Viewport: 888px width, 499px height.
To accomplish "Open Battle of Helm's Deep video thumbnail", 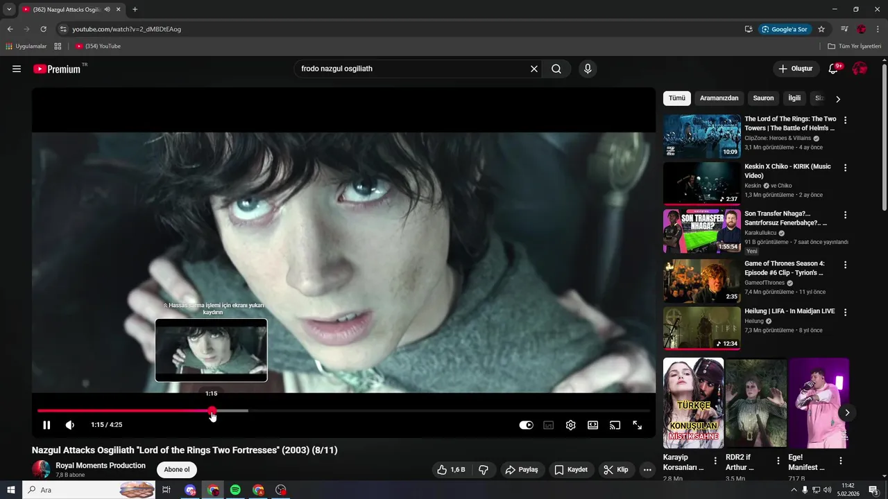I will (702, 137).
